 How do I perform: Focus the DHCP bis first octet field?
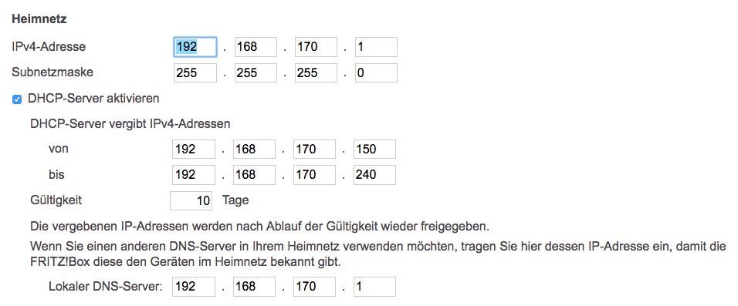[x=194, y=175]
